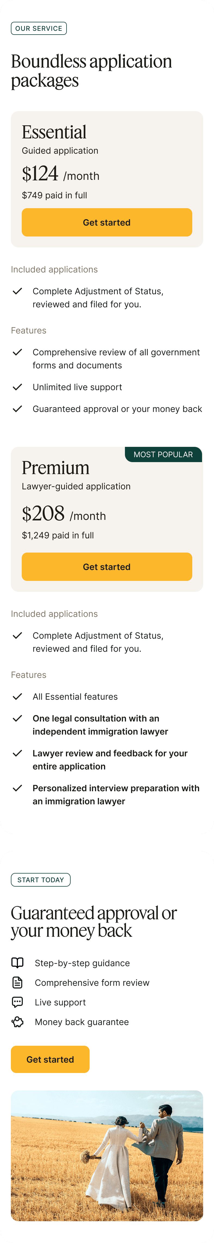Click the checkmark beside Lawyer review and feedback
214x1243 pixels.
click(17, 753)
